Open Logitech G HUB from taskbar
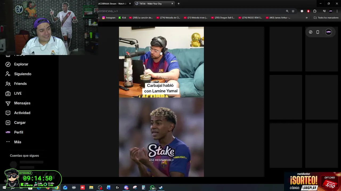Image resolution: width=341 pixels, height=191 pixels. click(117, 188)
